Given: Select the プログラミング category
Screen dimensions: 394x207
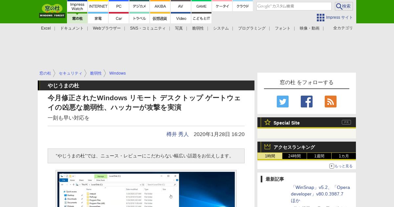Looking at the screenshot, I should [x=252, y=28].
